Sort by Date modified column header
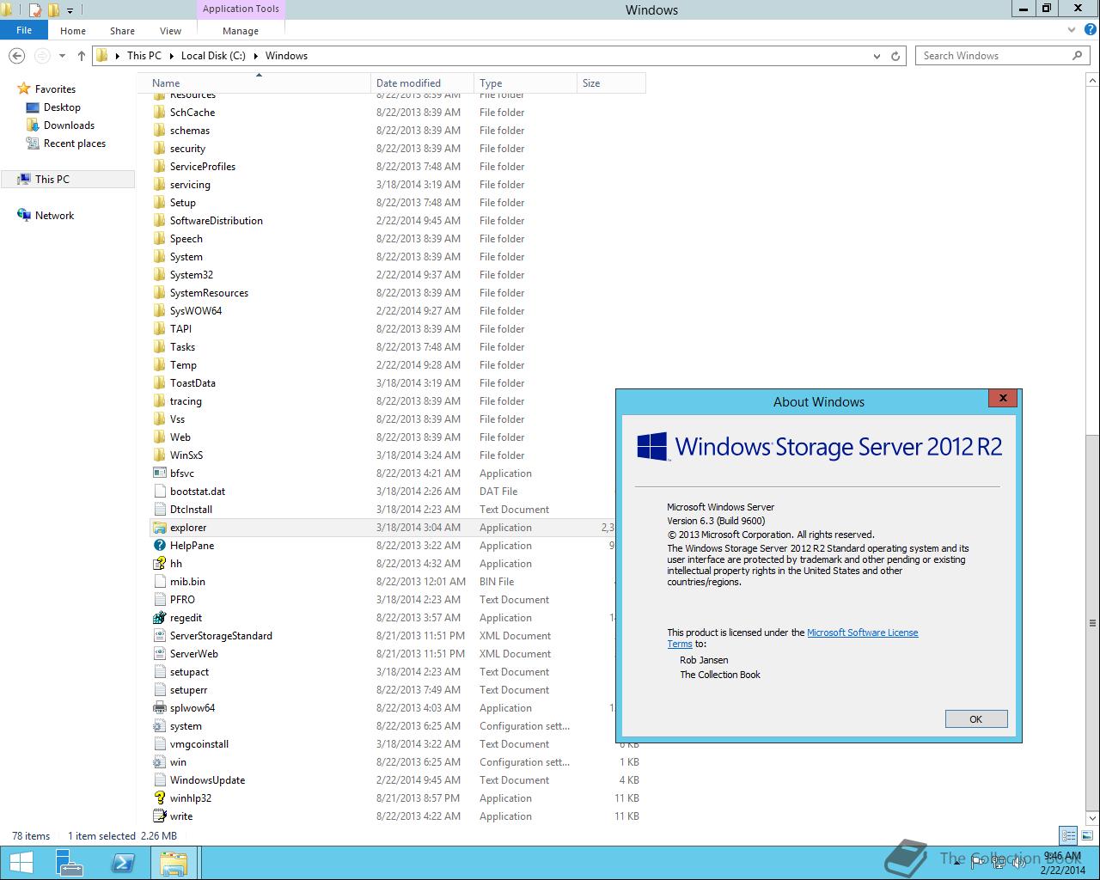The width and height of the screenshot is (1100, 880). coord(422,83)
